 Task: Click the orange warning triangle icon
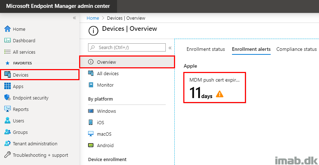point(219,94)
